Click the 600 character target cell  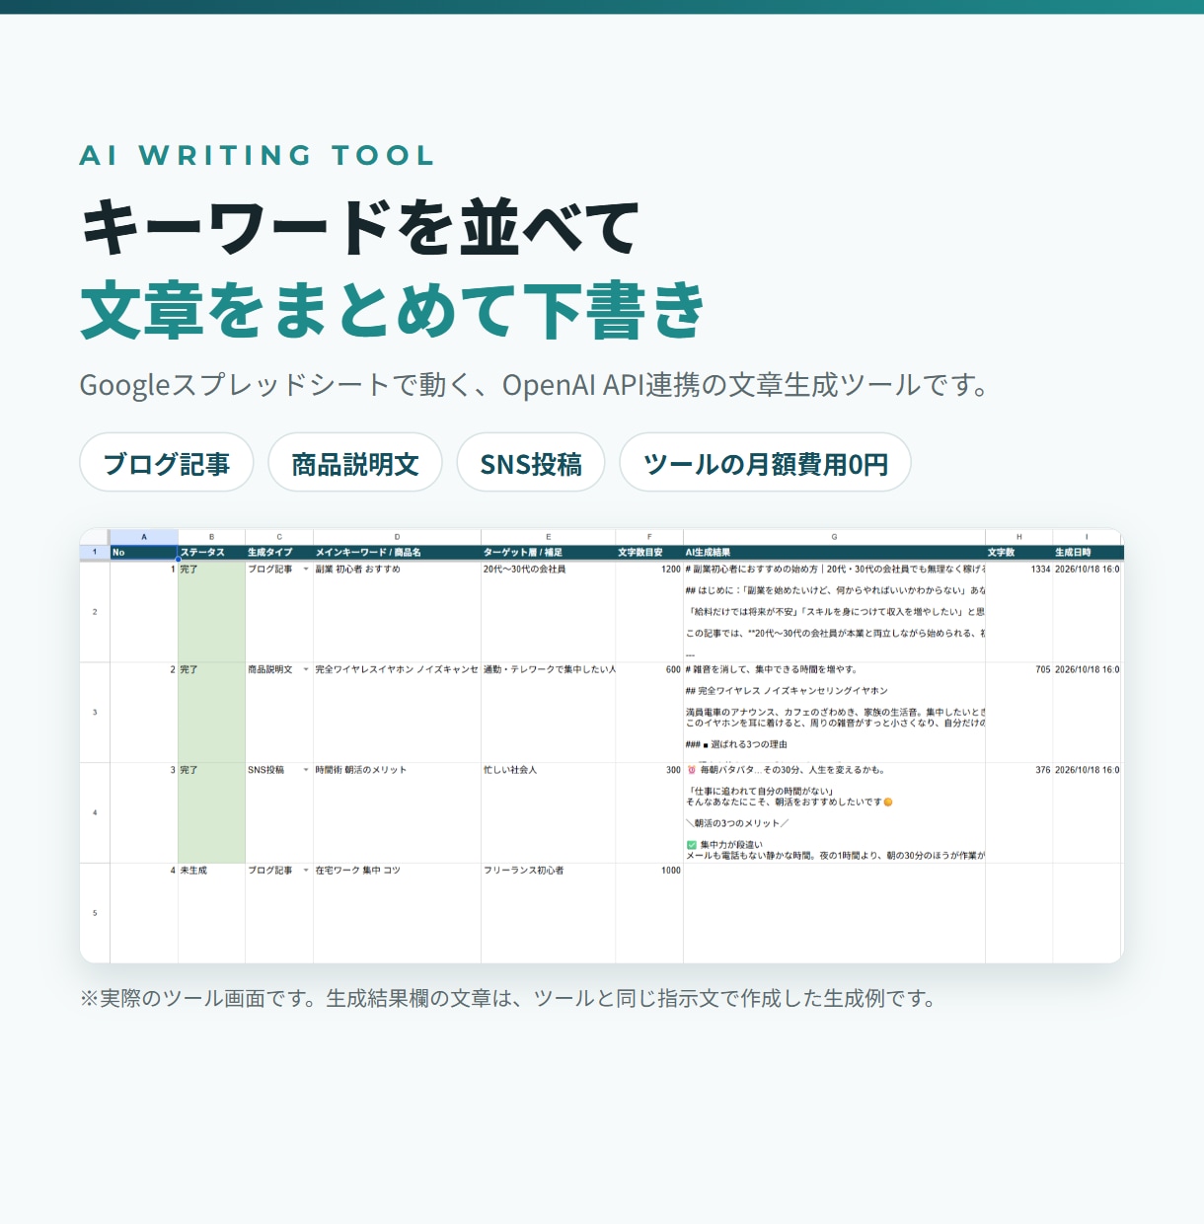[x=649, y=712]
